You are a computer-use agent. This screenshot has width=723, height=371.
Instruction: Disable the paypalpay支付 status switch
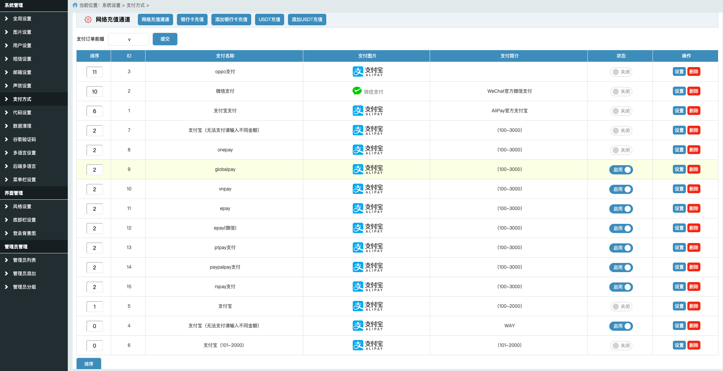point(621,268)
